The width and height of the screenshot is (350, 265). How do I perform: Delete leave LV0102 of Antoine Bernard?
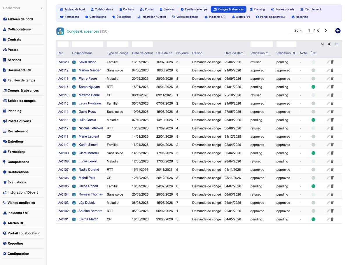pos(332,211)
